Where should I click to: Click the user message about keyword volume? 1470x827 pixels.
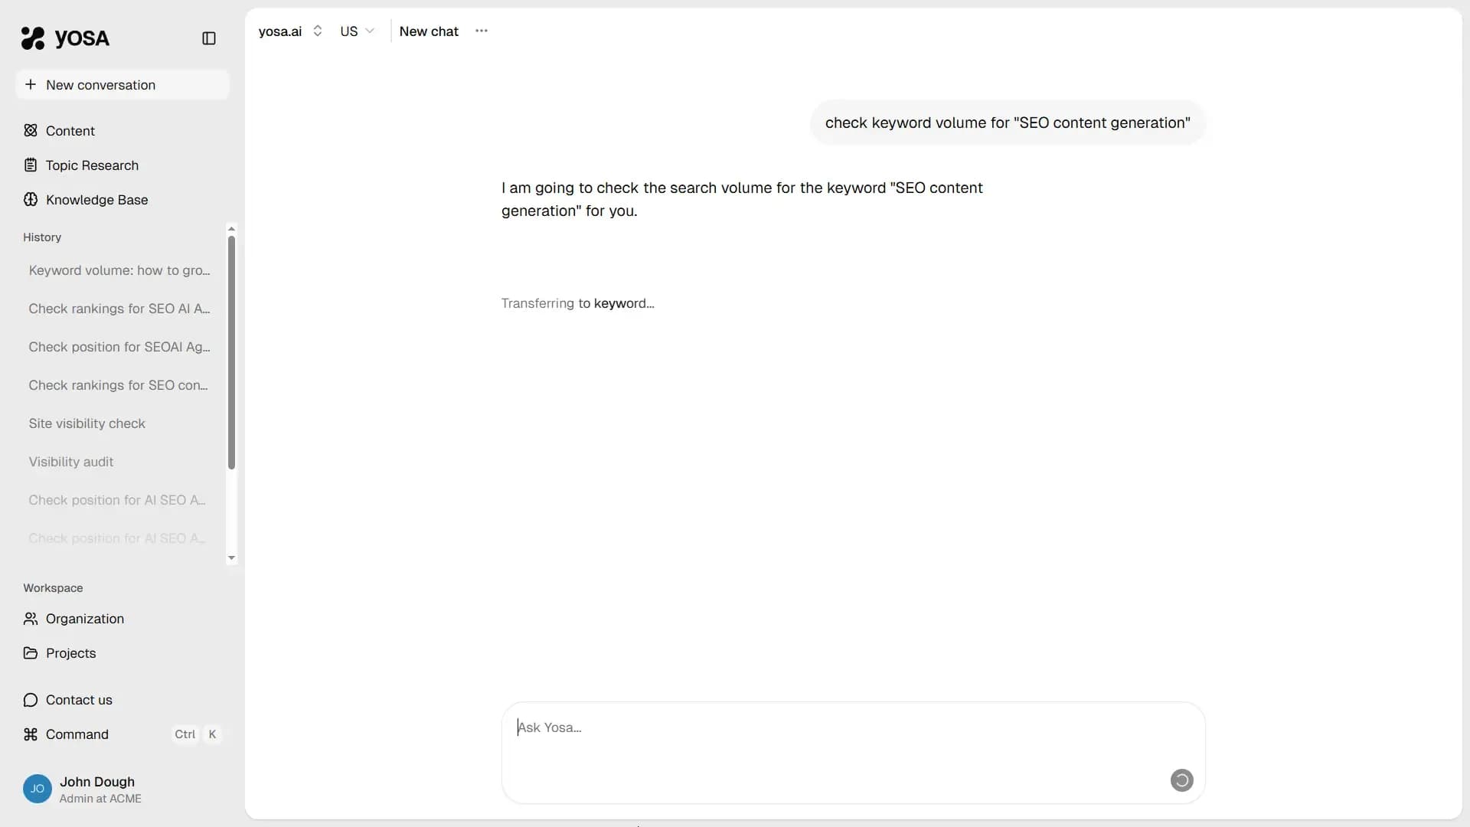click(x=1007, y=123)
